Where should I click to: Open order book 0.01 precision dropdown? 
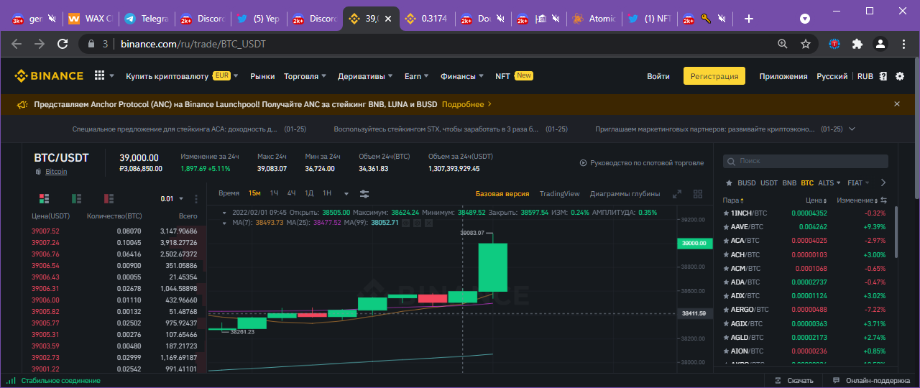pyautogui.click(x=172, y=199)
